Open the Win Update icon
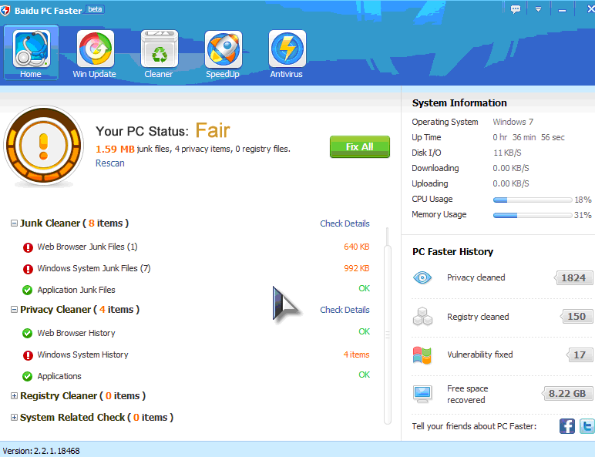 point(96,49)
